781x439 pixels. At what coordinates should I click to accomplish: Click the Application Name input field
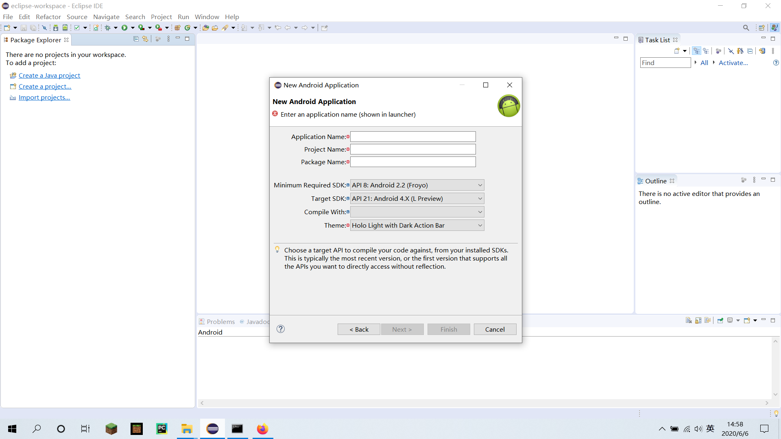413,137
